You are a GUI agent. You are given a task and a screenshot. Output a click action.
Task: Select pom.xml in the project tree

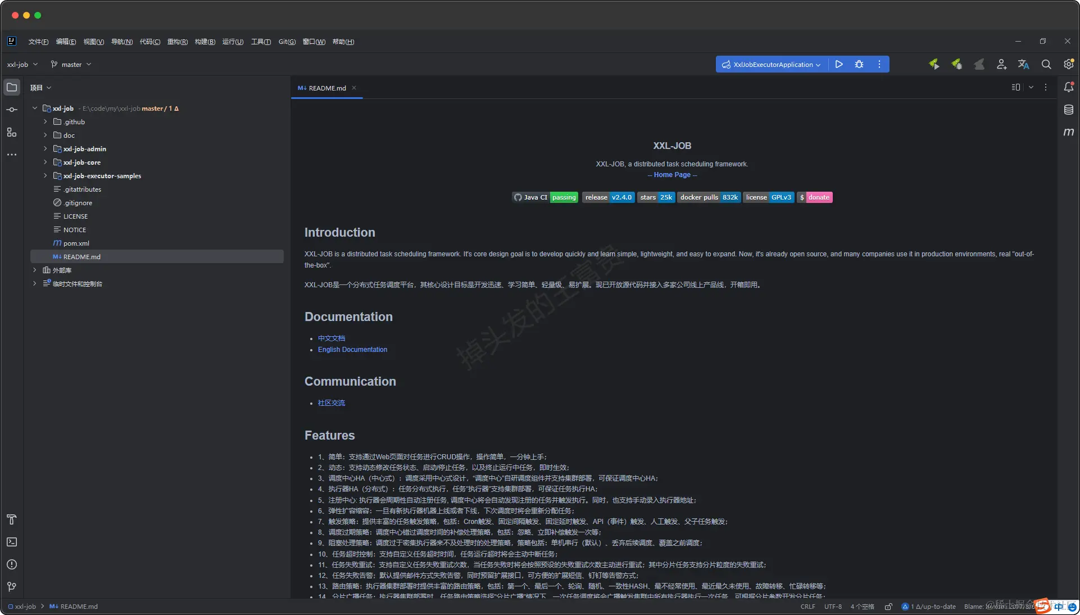76,243
